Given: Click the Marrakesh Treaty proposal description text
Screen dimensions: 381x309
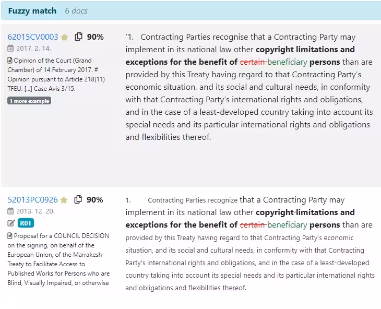Looking at the screenshot, I should [58, 259].
